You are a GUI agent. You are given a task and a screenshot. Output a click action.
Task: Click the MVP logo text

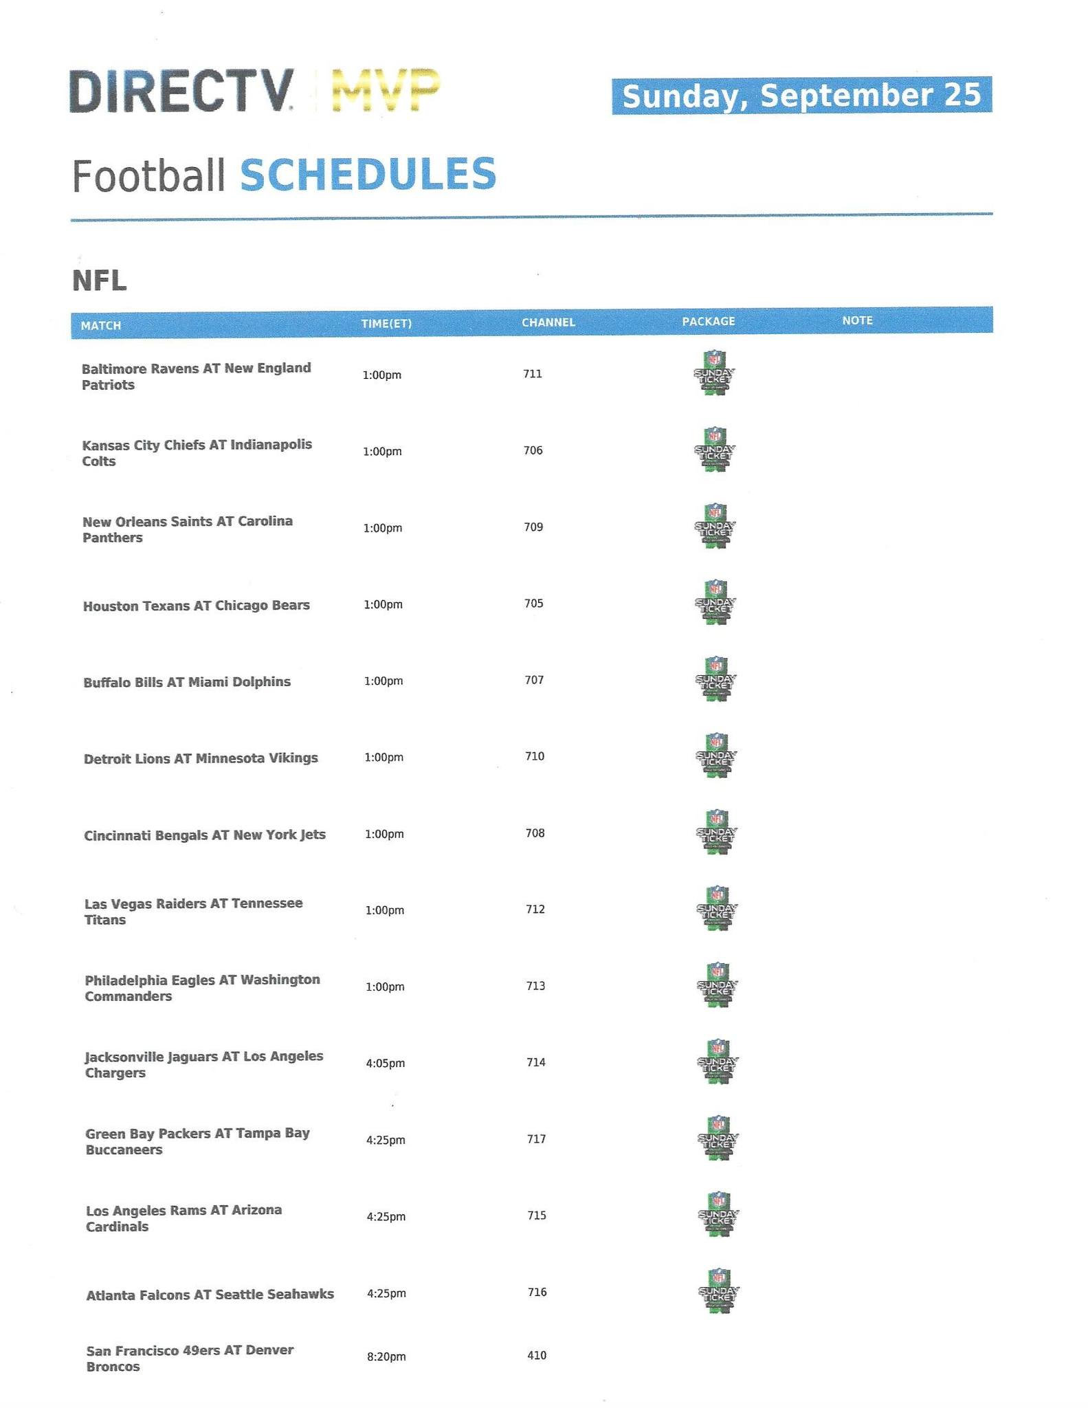(x=385, y=91)
